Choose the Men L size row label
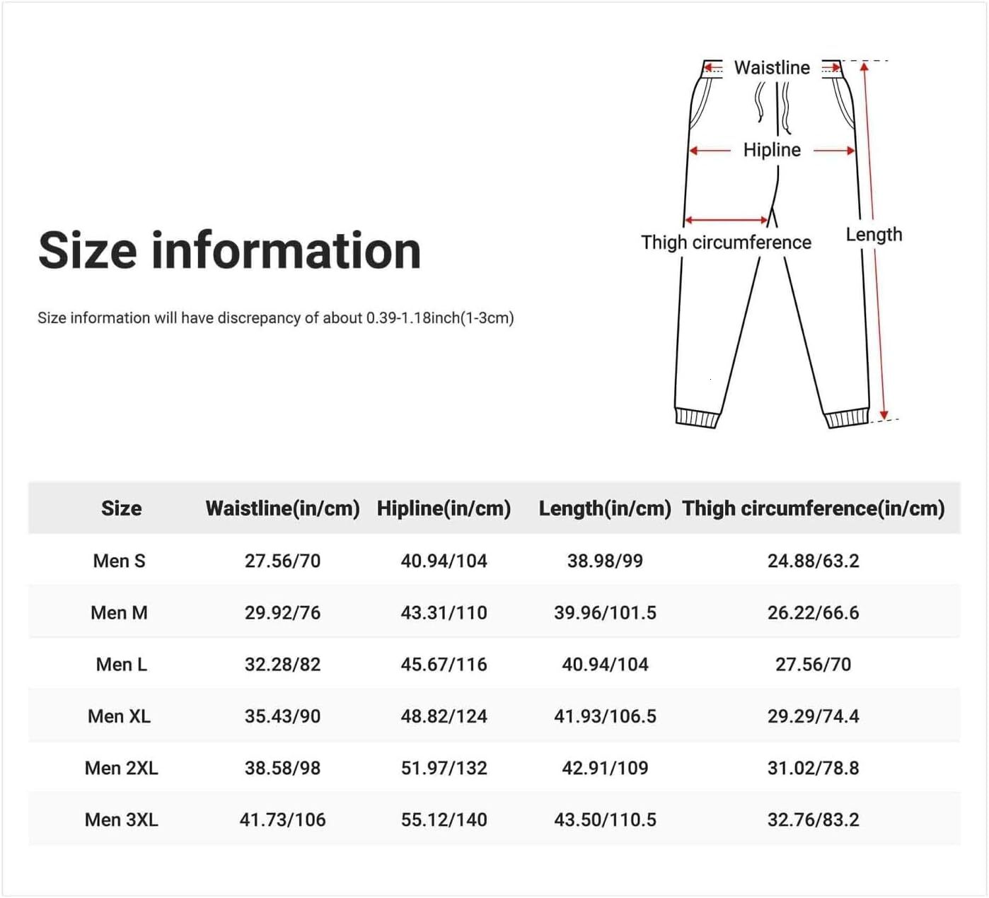Image resolution: width=989 pixels, height=898 pixels. tap(121, 665)
